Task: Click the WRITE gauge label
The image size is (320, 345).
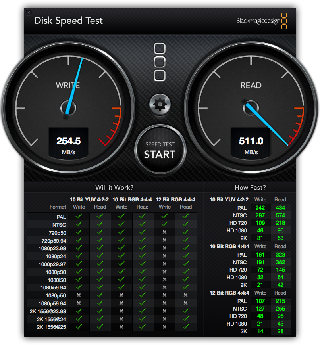Action: (68, 85)
